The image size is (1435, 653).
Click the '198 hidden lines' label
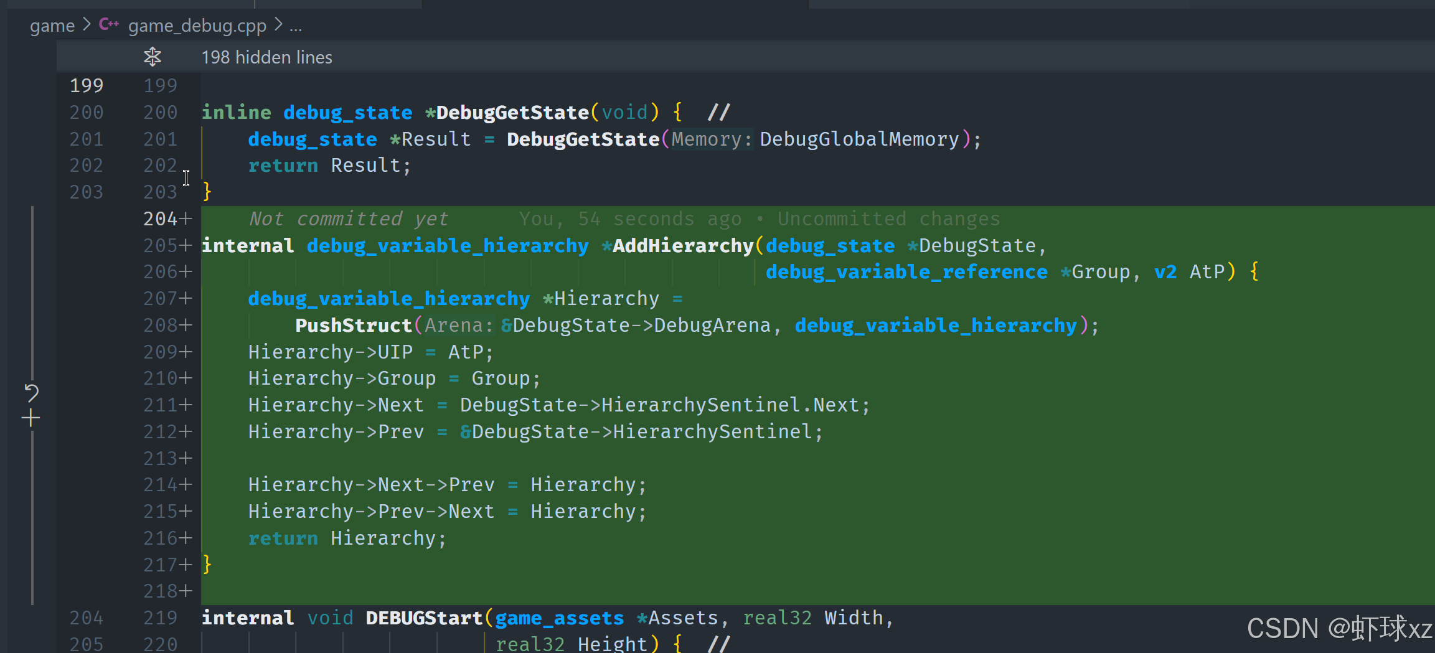[x=266, y=57]
